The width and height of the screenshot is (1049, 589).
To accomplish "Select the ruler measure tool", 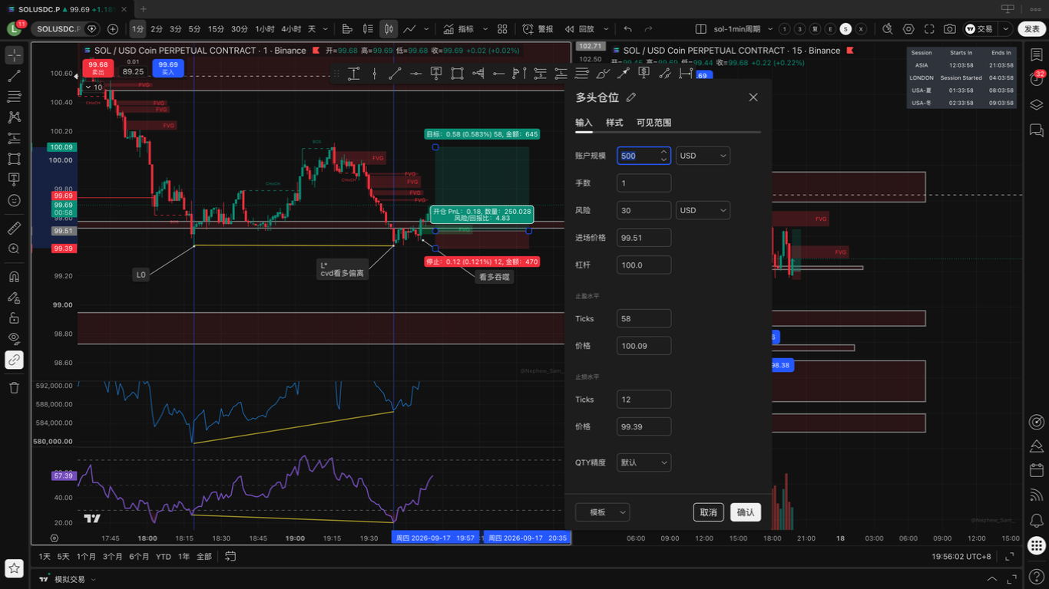I will pyautogui.click(x=14, y=228).
